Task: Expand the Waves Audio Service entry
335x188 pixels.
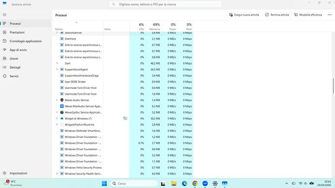Action: point(57,100)
